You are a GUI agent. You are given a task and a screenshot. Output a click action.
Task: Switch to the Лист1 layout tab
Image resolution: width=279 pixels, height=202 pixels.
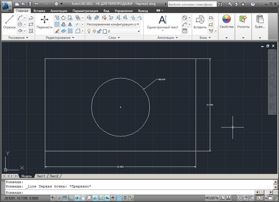41,176
